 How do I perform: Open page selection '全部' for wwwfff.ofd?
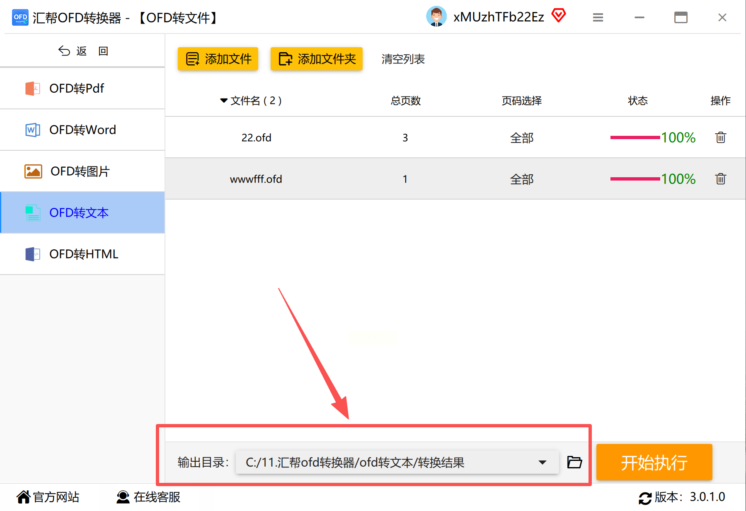click(522, 179)
